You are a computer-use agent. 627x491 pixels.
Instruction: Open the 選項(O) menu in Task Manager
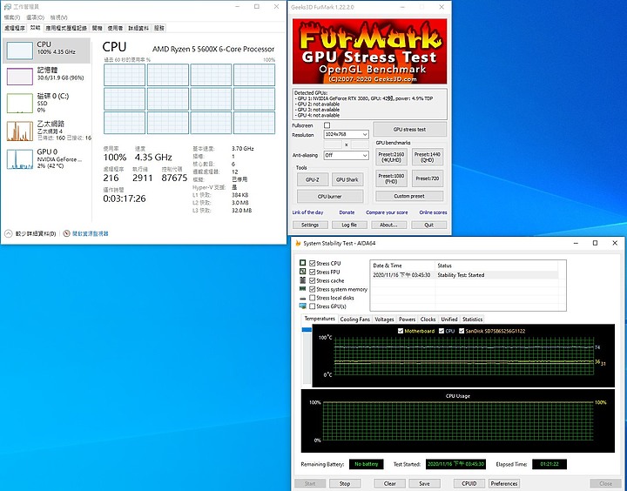click(x=35, y=17)
